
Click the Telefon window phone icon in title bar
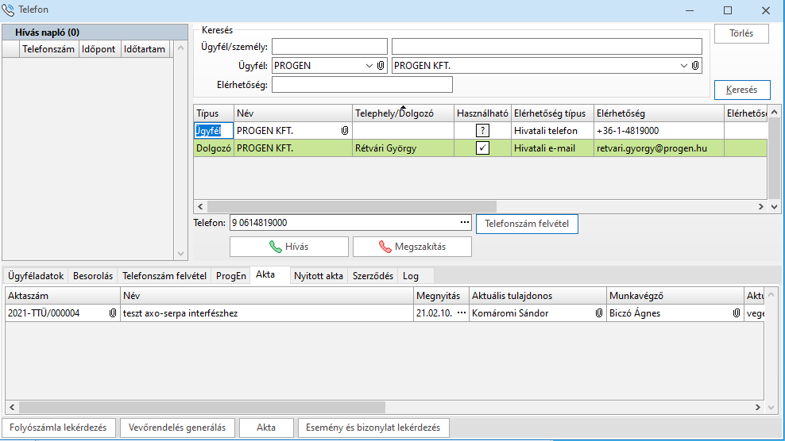[x=8, y=10]
